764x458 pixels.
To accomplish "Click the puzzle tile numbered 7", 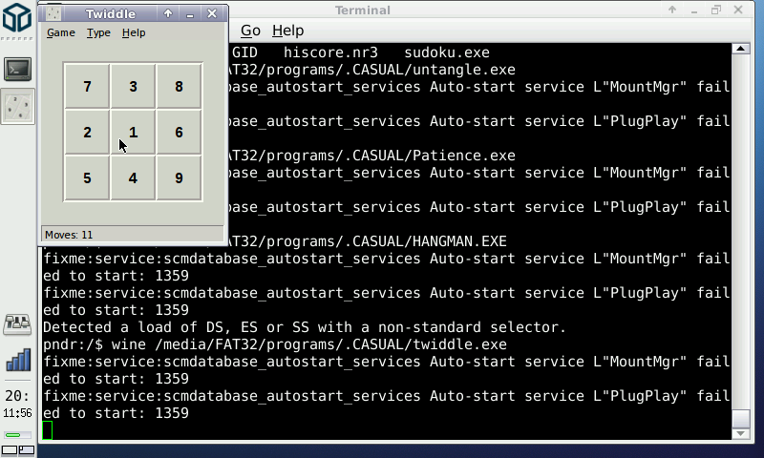I will click(87, 87).
